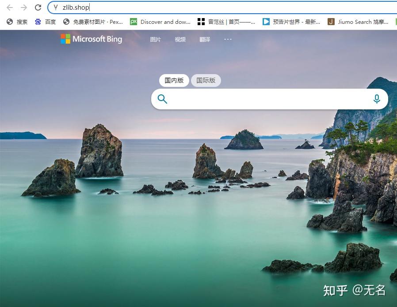Viewport: 397px width, 307px height.
Task: Click the Jiumo Search J icon
Action: click(331, 22)
